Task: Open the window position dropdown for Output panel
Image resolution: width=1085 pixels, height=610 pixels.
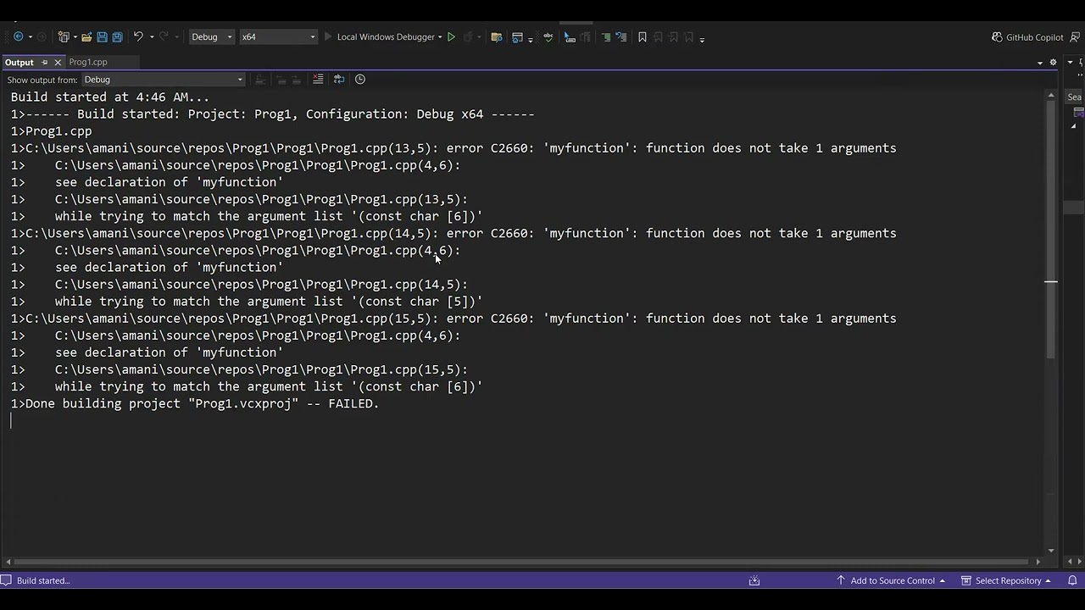Action: (x=1040, y=62)
